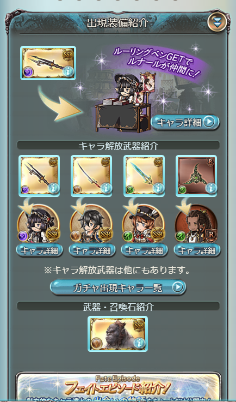Select the top-hat girl SSR character portrait
236x402 pixels.
coord(144,224)
